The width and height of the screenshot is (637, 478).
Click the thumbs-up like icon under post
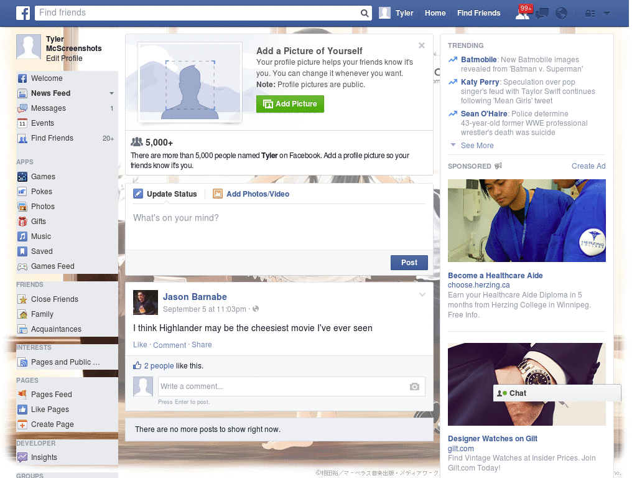pos(137,365)
